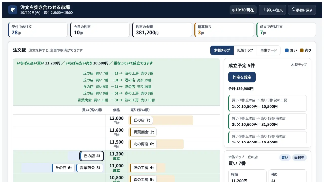This screenshot has height=182, width=324.
Task: Click the clock icon beside 10:30 現在
Action: [x=233, y=10]
